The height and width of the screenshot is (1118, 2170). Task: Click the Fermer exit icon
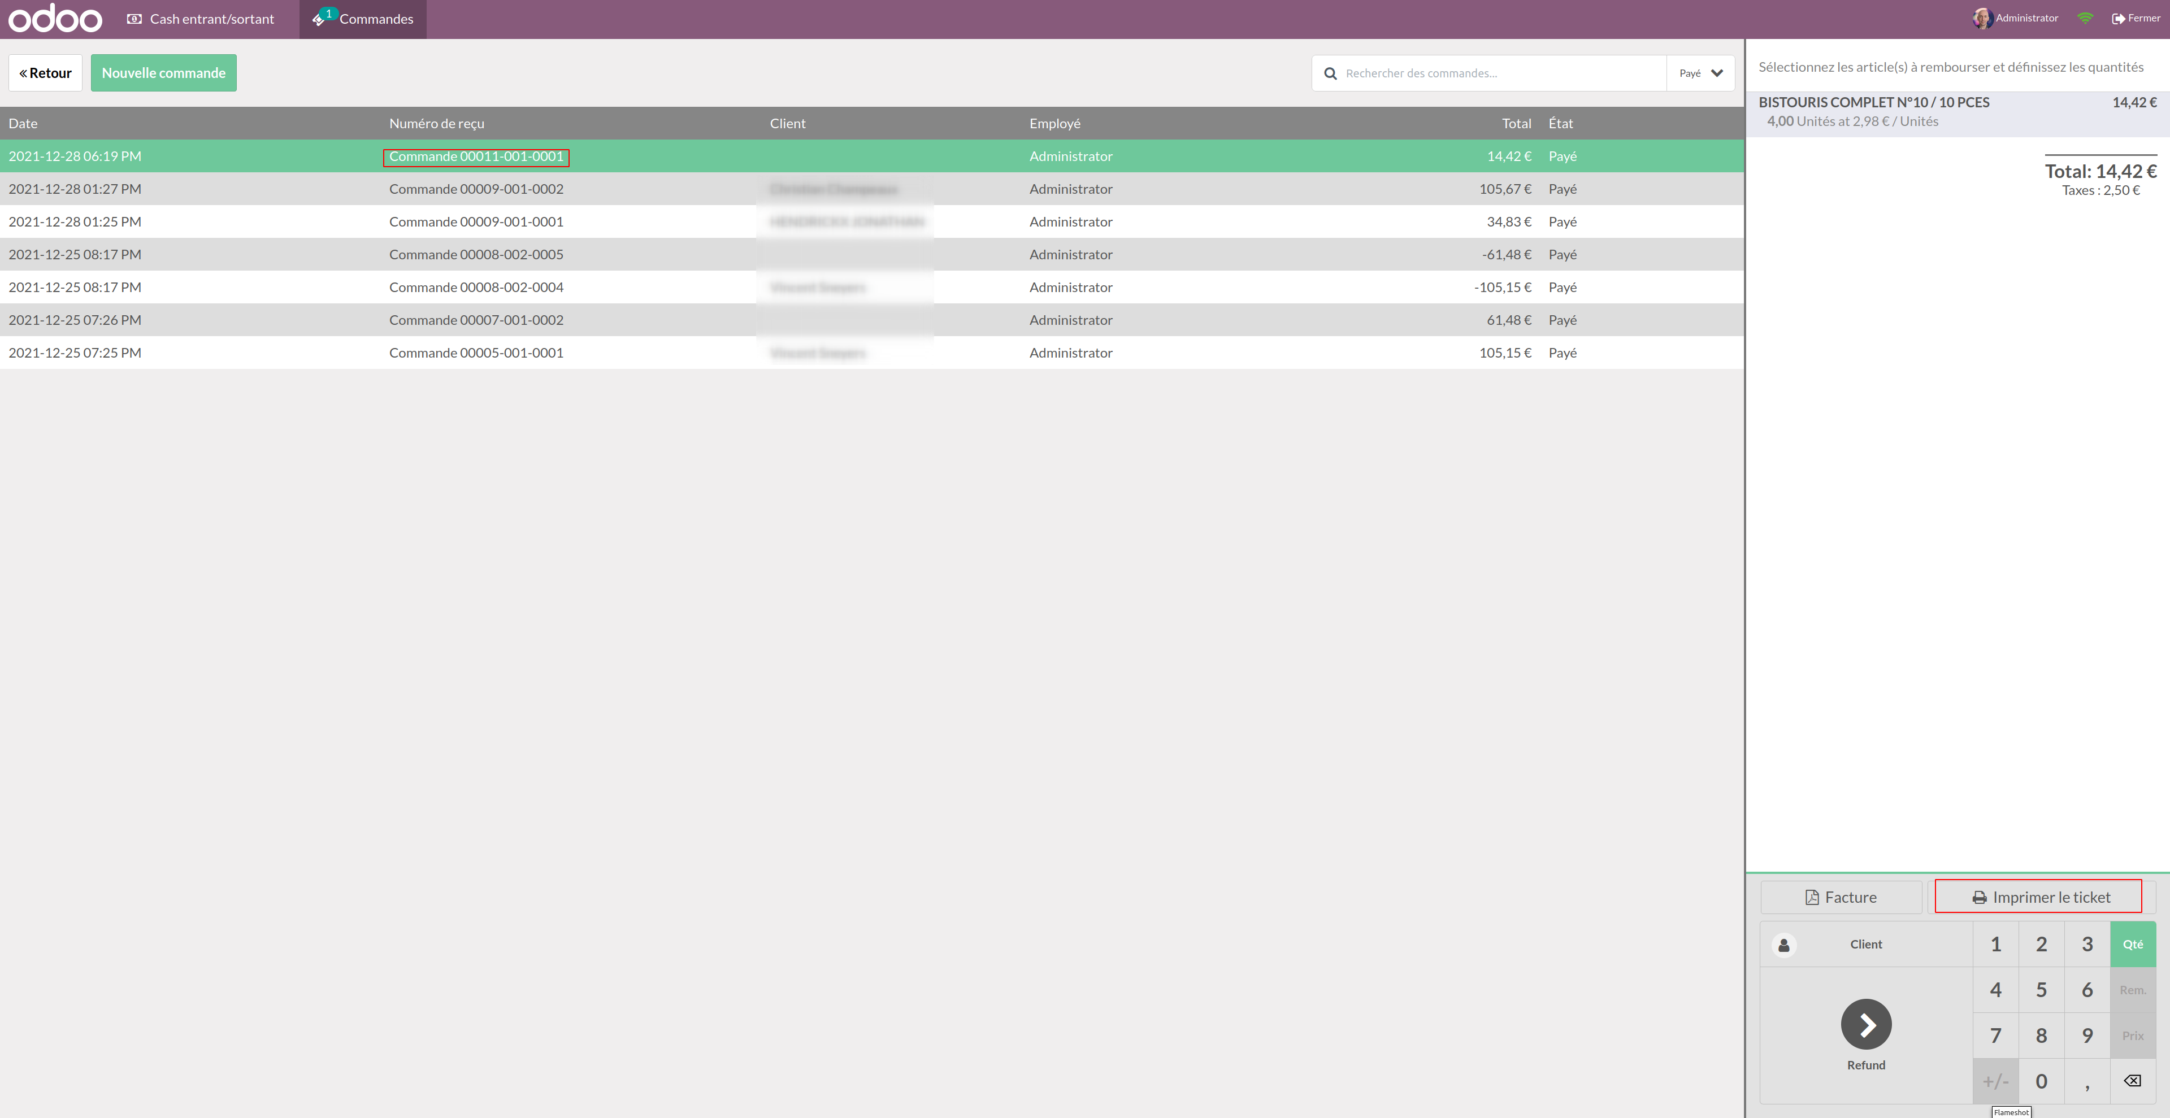(x=2118, y=19)
